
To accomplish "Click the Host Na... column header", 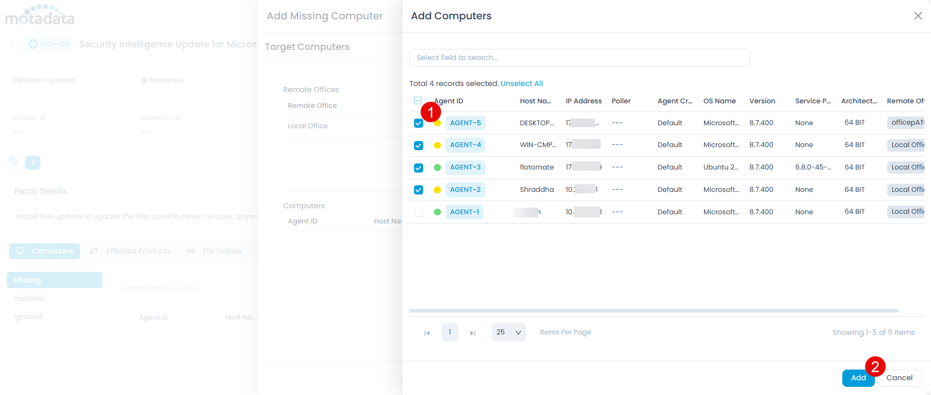I will (x=535, y=101).
